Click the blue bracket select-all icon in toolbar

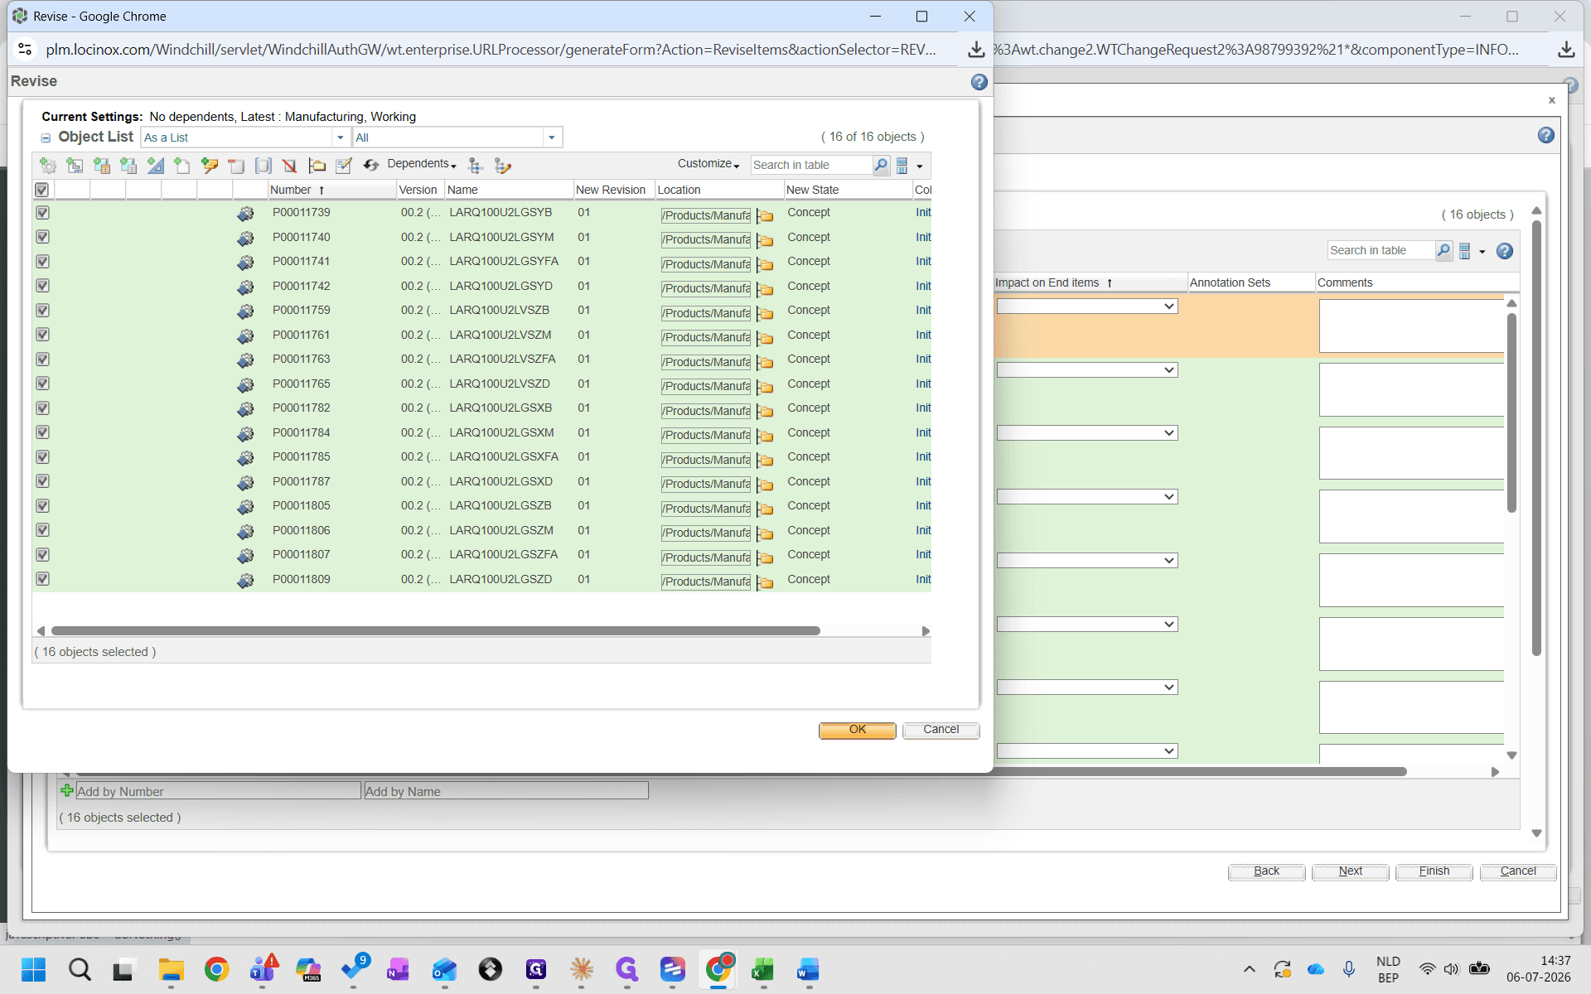tap(264, 166)
